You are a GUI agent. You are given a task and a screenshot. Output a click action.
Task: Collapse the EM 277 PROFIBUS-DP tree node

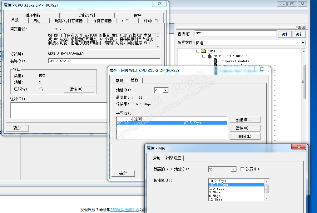[204, 56]
